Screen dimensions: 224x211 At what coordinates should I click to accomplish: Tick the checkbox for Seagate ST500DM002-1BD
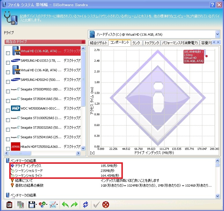[x=8, y=91]
